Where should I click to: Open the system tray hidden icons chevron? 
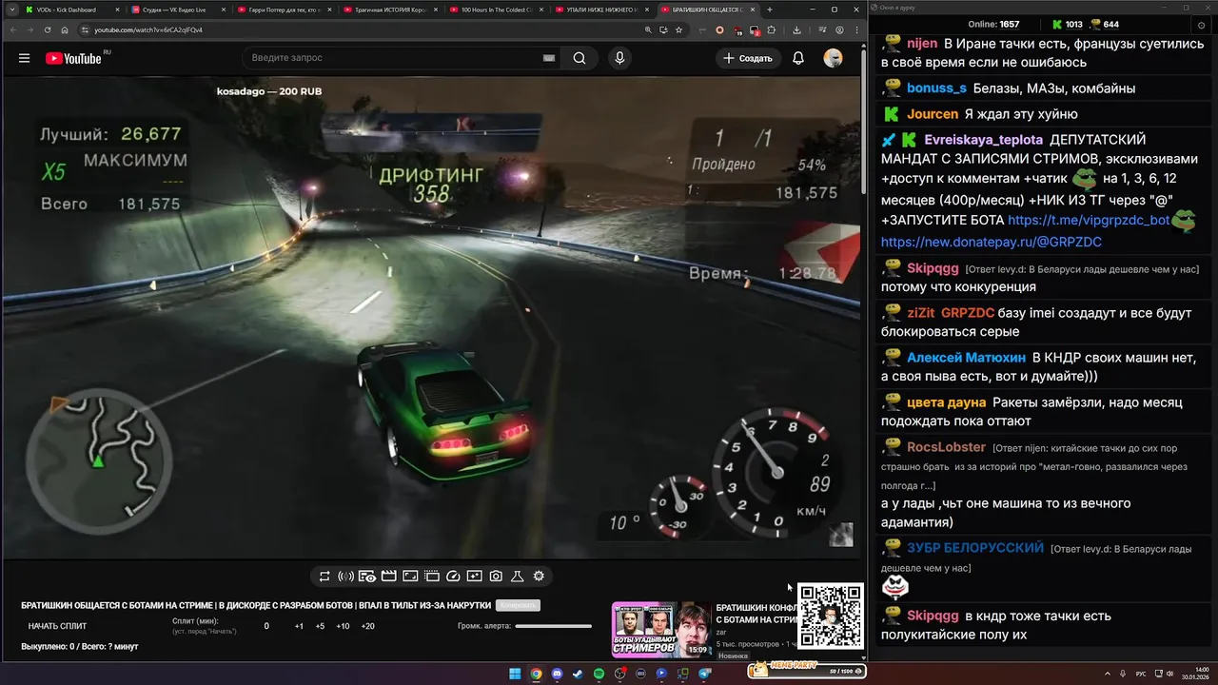coord(1110,674)
